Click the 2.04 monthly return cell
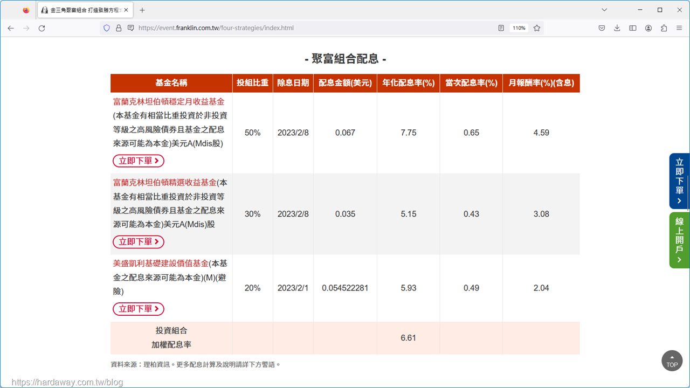Viewport: 690px width, 388px height. click(541, 288)
